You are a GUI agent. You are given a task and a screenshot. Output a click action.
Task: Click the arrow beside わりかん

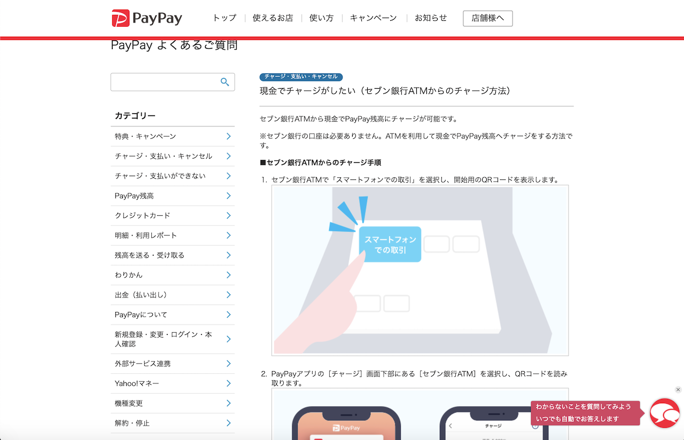[228, 275]
